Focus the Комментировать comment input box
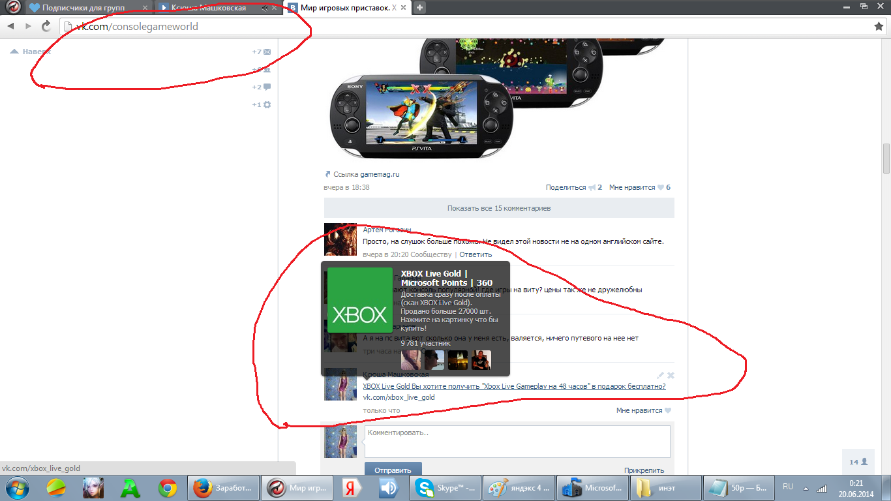 point(517,442)
